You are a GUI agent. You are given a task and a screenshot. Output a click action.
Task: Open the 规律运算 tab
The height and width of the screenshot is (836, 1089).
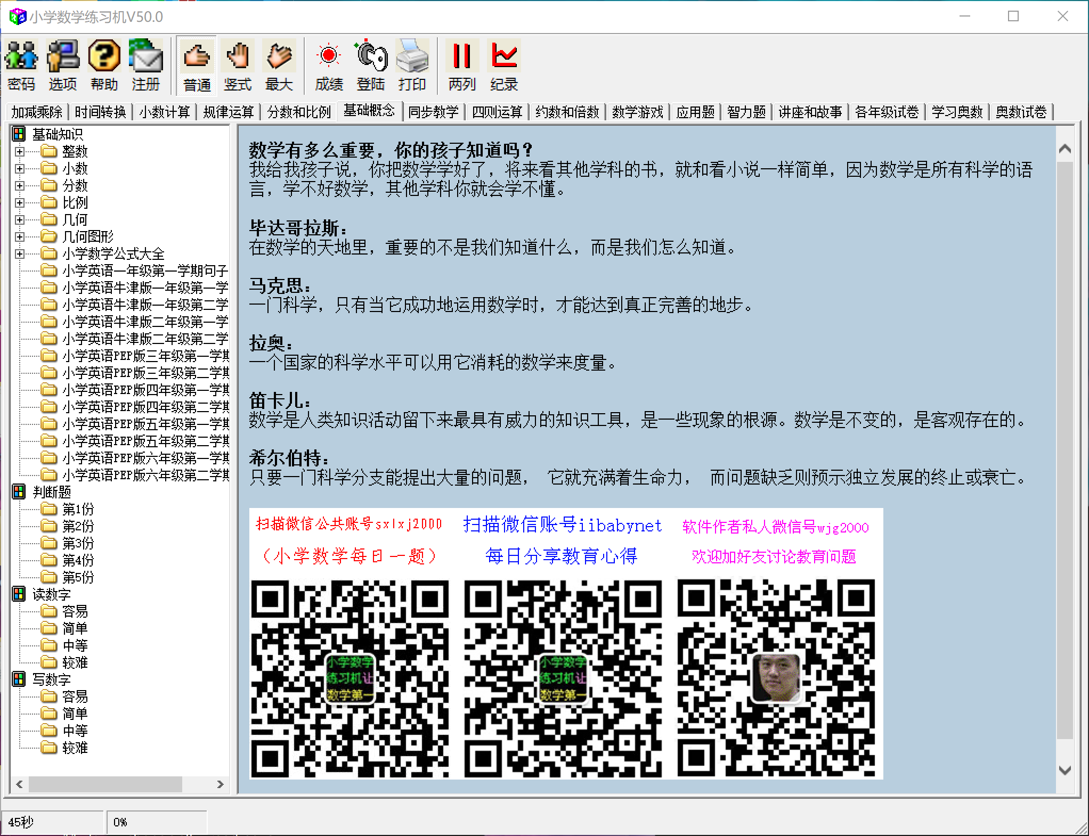[x=229, y=112]
